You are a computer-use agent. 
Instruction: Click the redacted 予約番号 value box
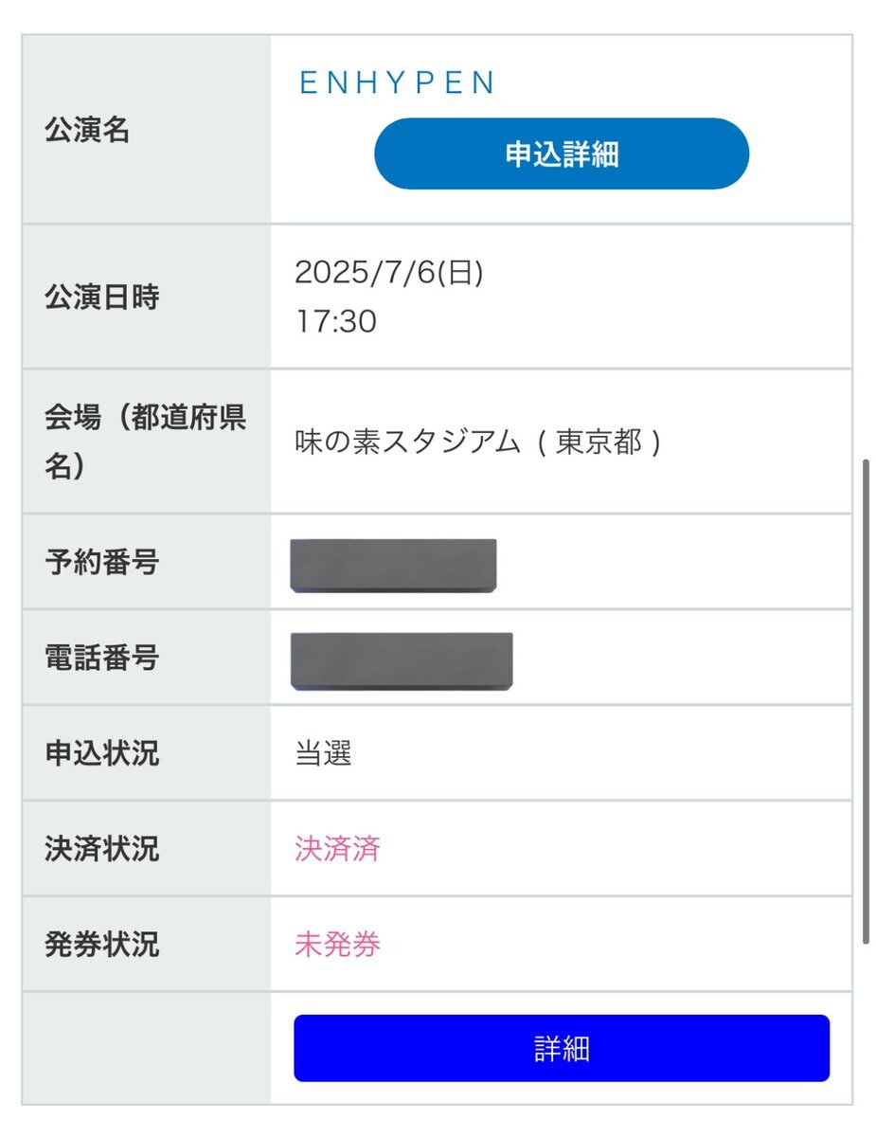[394, 566]
